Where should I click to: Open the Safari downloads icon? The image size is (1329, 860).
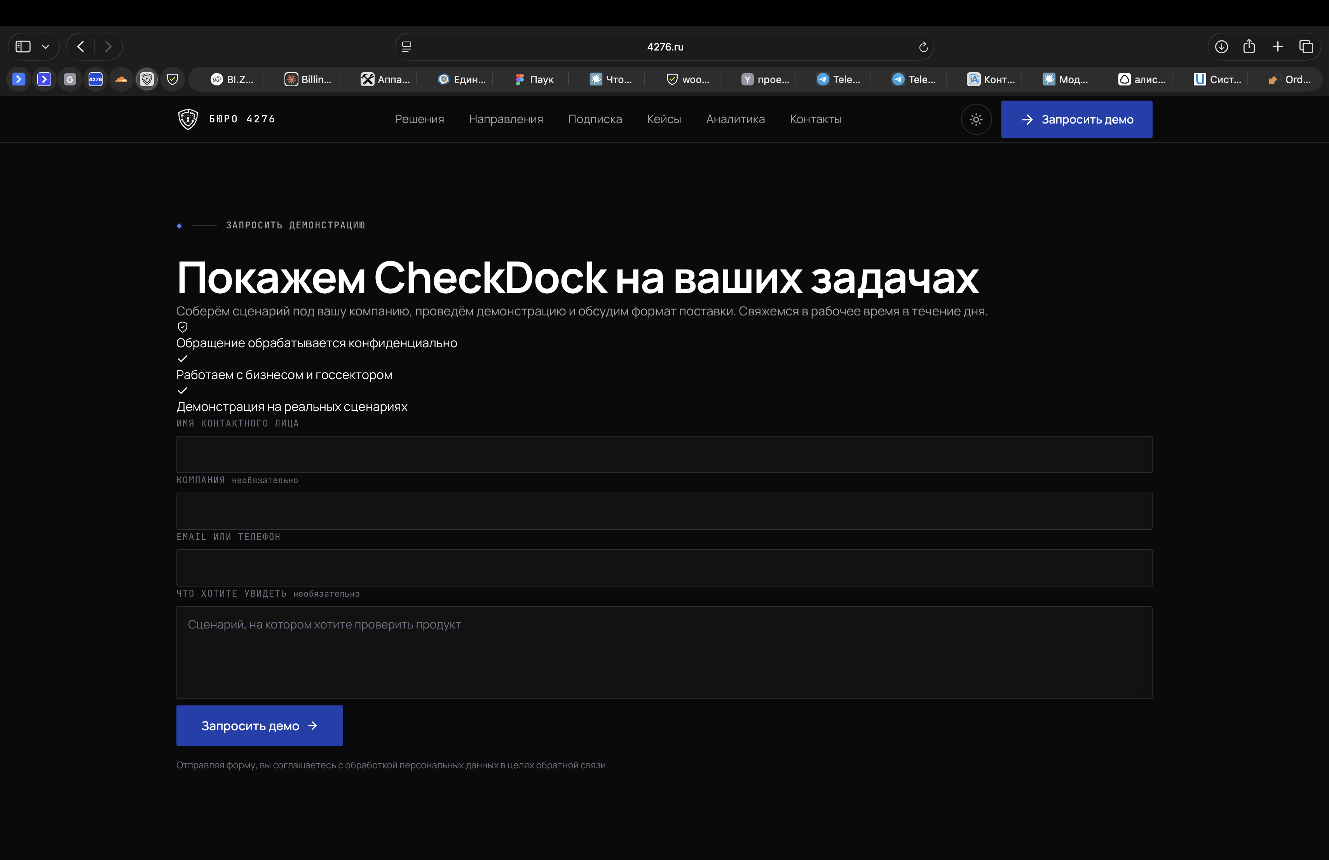point(1221,47)
